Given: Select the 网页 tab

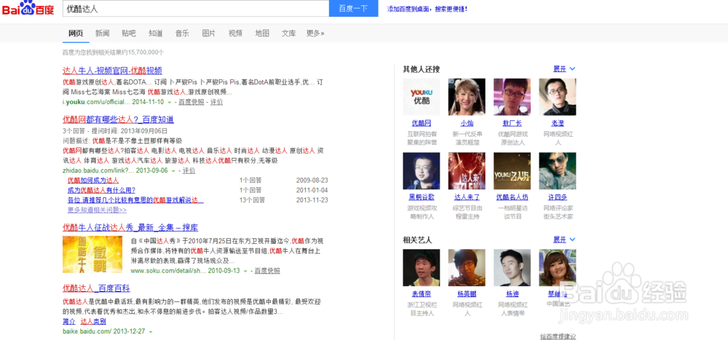Looking at the screenshot, I should point(76,33).
